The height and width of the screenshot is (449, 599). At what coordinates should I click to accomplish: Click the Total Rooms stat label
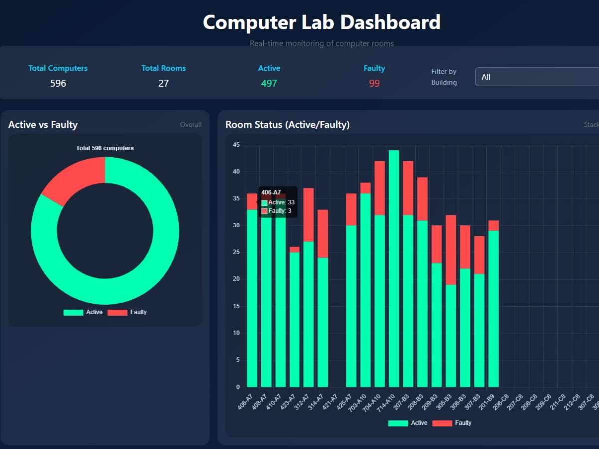[163, 68]
